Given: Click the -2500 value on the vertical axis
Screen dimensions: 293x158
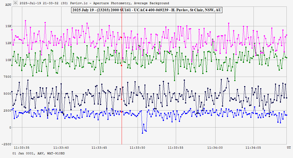Looking at the screenshot, I should click(x=6, y=144).
